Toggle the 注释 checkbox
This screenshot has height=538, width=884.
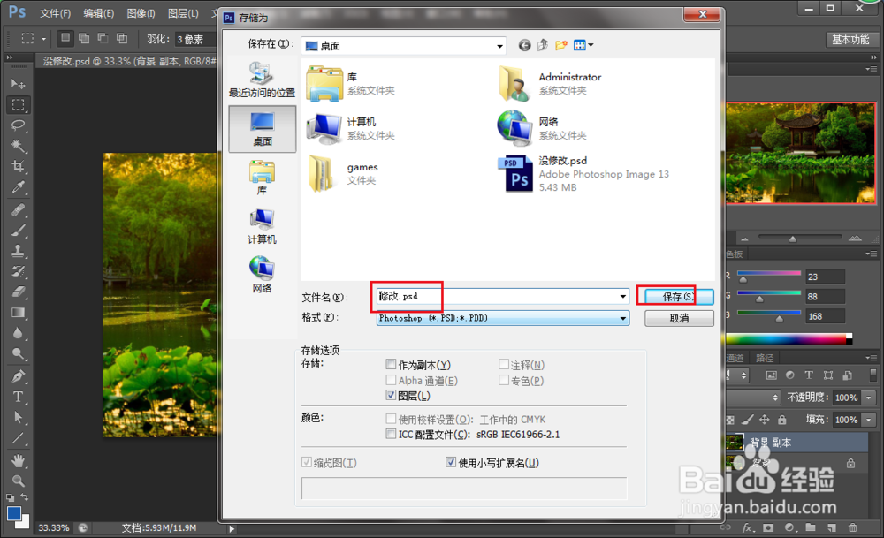[x=504, y=364]
